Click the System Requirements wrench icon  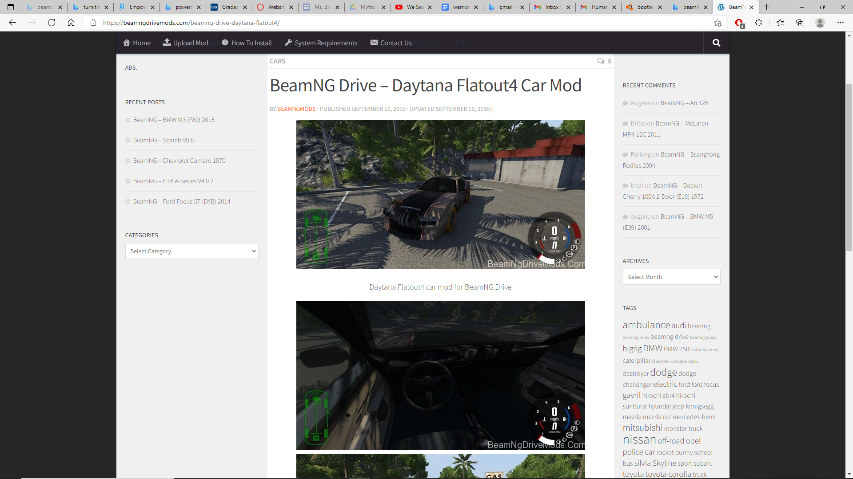click(288, 43)
